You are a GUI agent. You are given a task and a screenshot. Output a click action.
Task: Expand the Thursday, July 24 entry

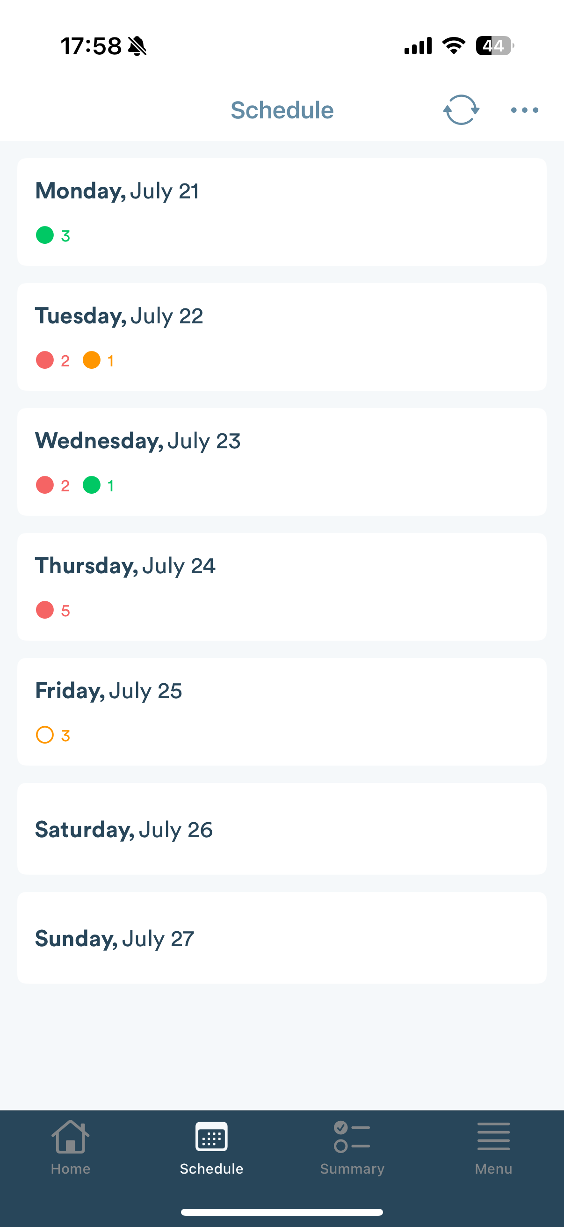pos(282,586)
